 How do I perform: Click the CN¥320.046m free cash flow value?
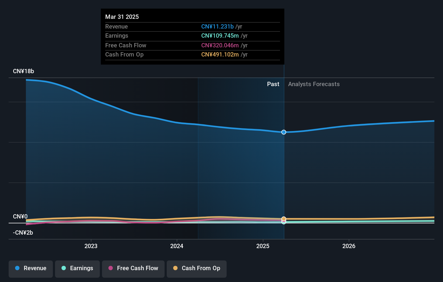[220, 45]
